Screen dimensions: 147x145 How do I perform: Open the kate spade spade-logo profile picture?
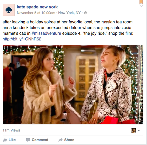9,10
